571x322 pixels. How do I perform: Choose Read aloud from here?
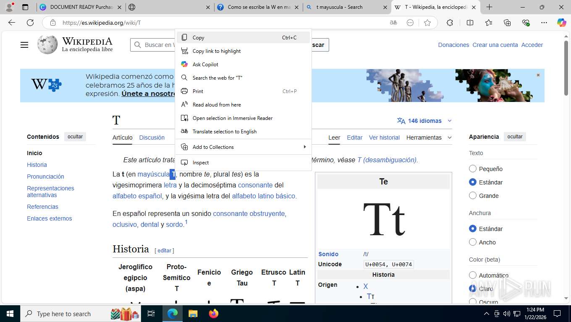pos(243,104)
